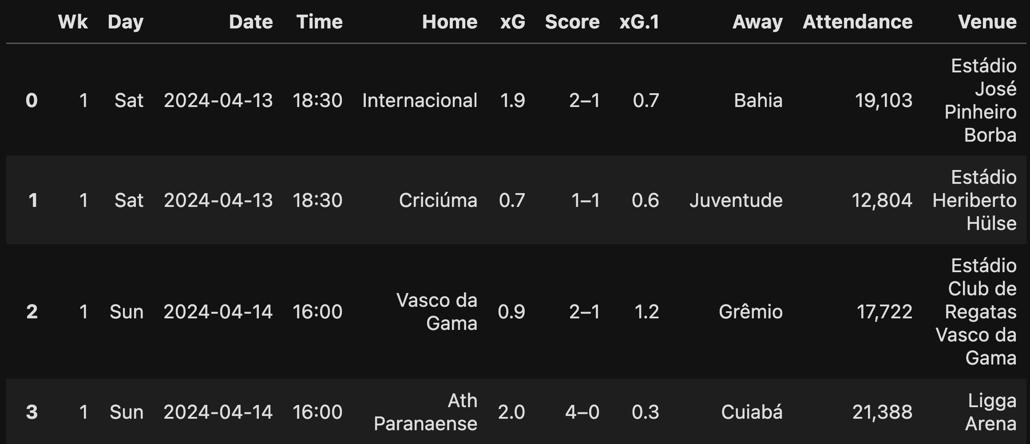
Task: Select the Score column header
Action: pos(572,22)
